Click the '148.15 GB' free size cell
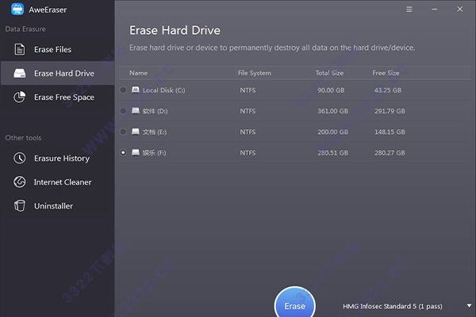This screenshot has width=476, height=317. [x=390, y=132]
